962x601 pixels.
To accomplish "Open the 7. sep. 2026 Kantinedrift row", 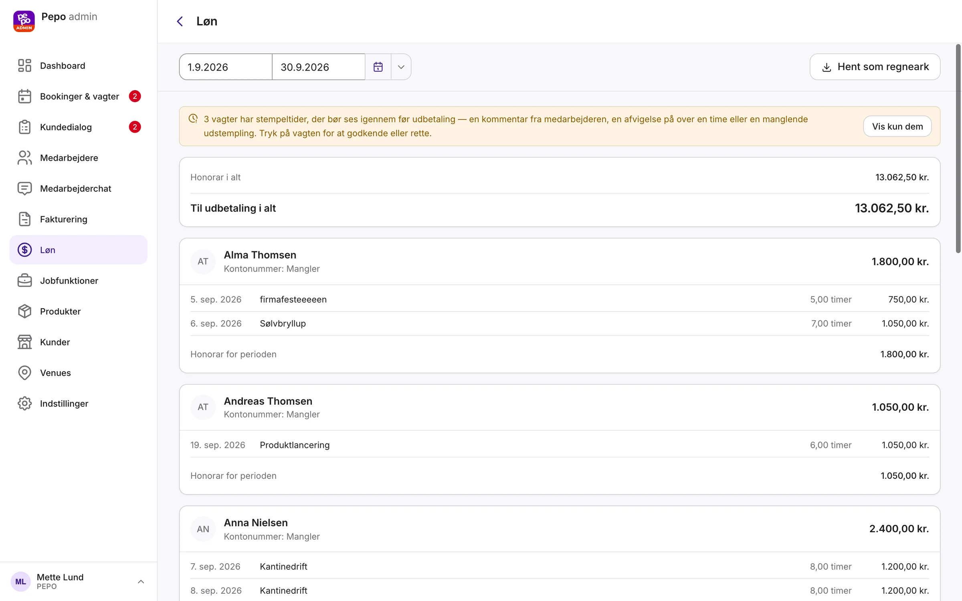I will point(560,566).
